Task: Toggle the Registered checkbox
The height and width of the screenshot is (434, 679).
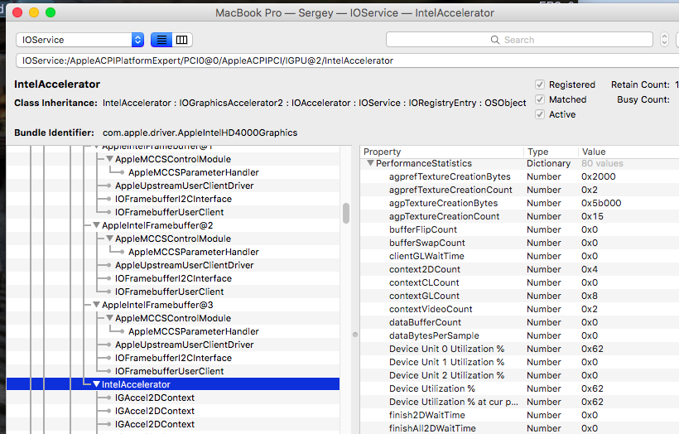Action: (x=540, y=84)
